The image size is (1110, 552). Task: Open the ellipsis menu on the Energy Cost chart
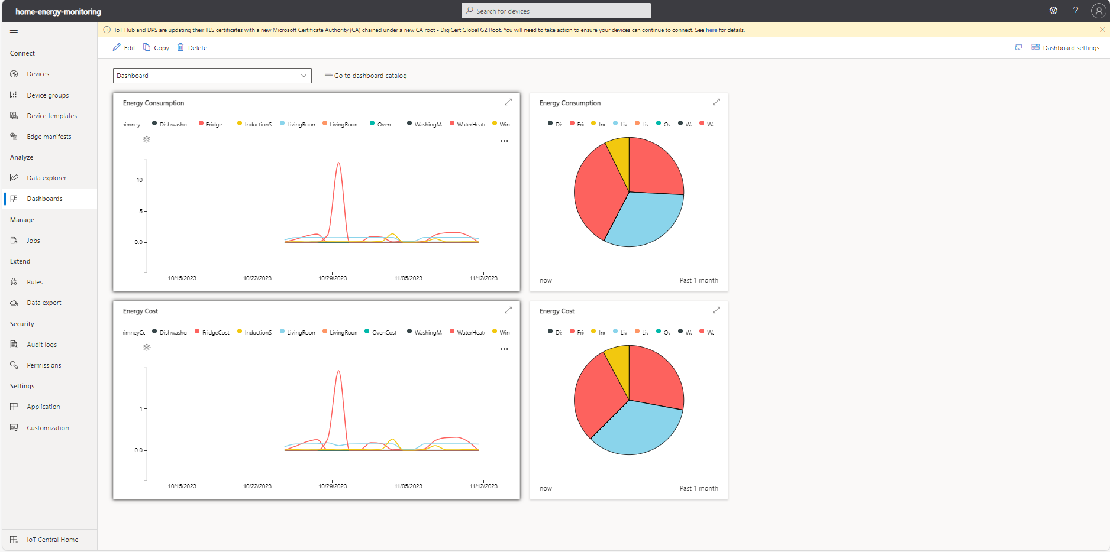pyautogui.click(x=504, y=349)
